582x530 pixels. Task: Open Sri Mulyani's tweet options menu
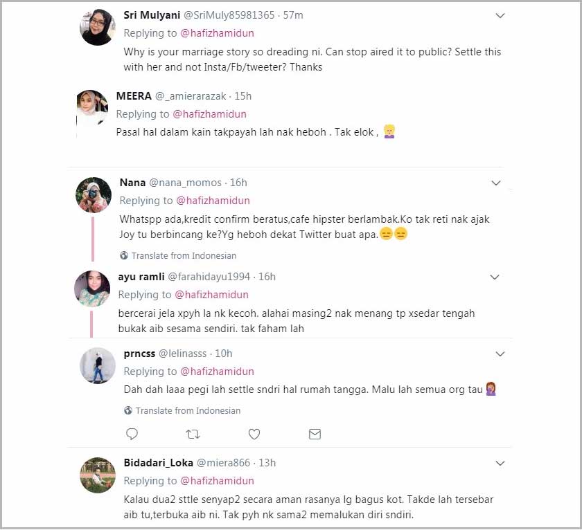[x=500, y=15]
